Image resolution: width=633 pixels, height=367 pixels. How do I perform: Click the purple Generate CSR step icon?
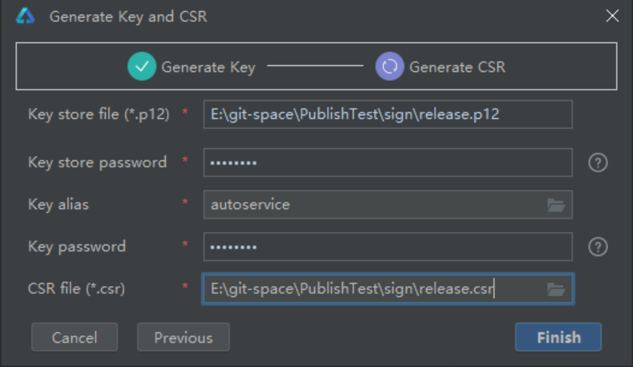pos(390,67)
